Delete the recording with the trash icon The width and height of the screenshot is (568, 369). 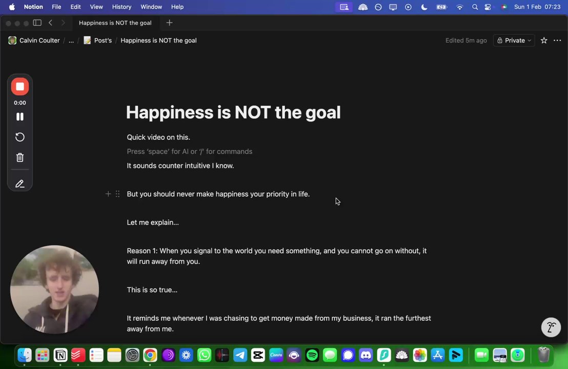[20, 157]
